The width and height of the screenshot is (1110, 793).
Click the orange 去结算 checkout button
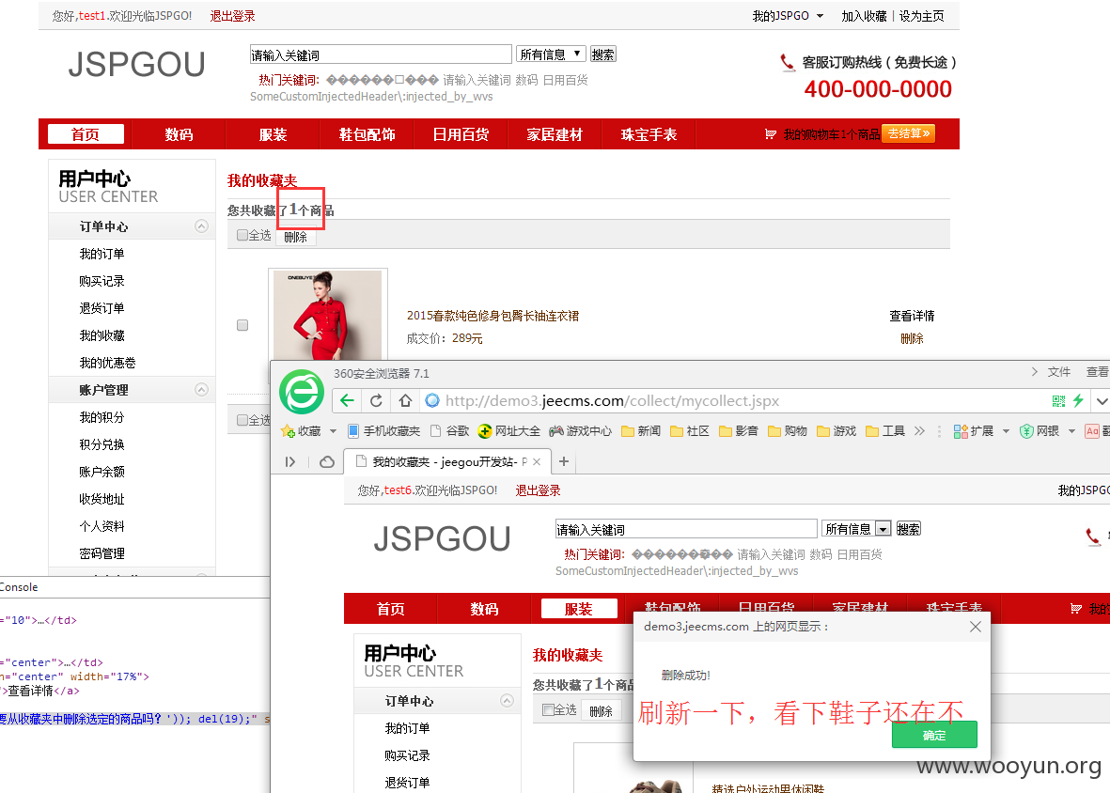908,133
